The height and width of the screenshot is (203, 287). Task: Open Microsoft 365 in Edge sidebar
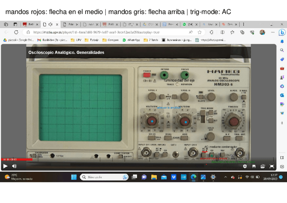282,86
